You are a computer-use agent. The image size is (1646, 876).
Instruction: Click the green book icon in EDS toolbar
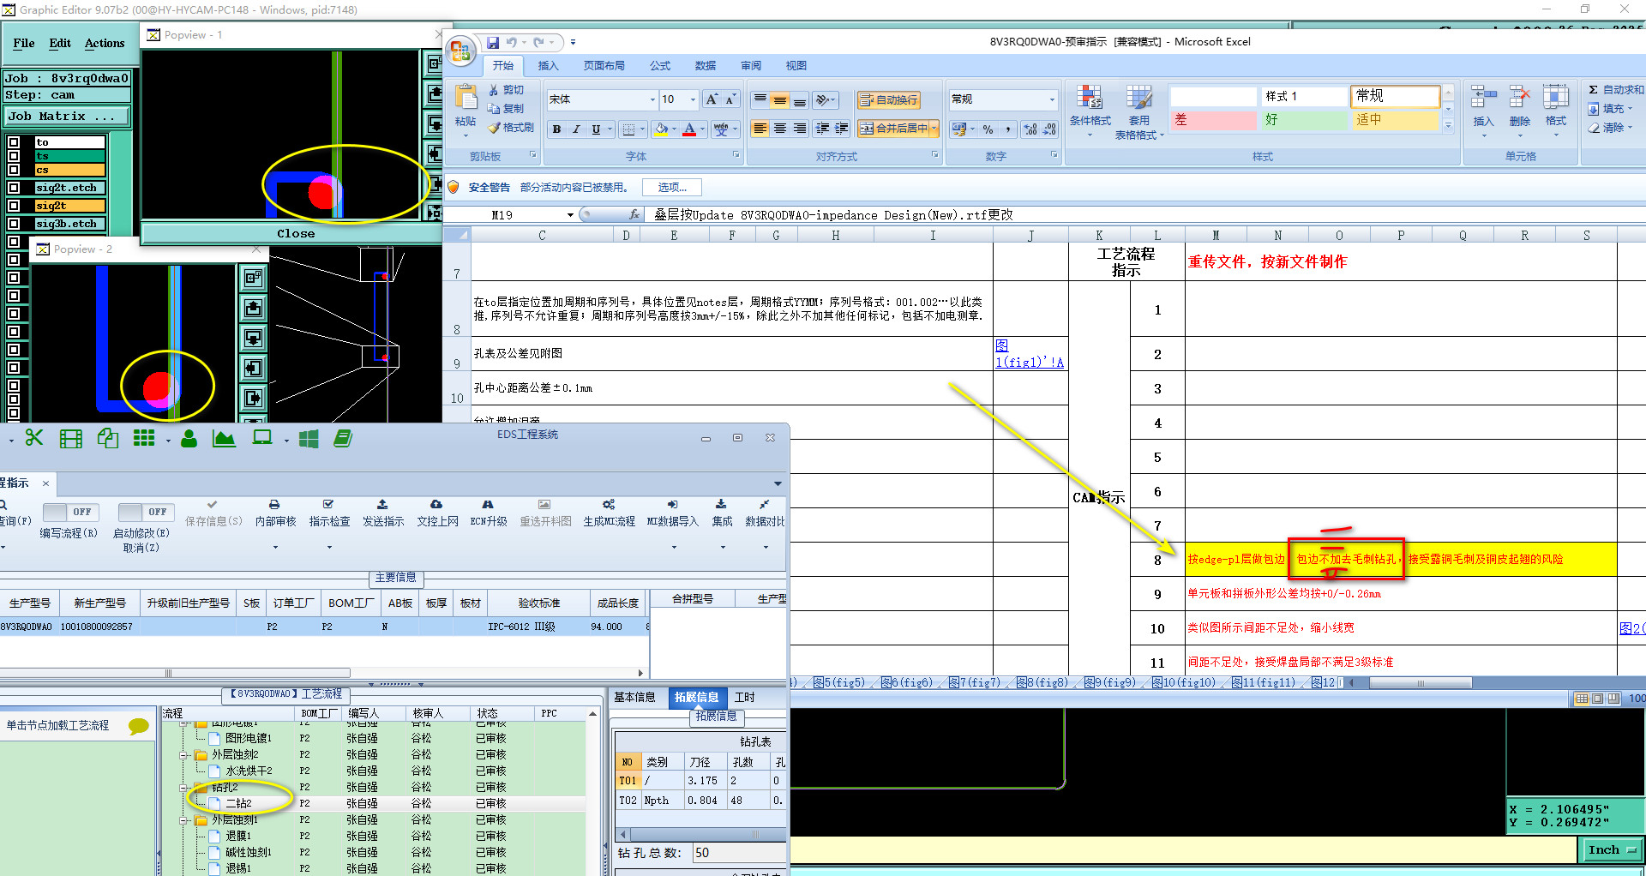(x=343, y=438)
